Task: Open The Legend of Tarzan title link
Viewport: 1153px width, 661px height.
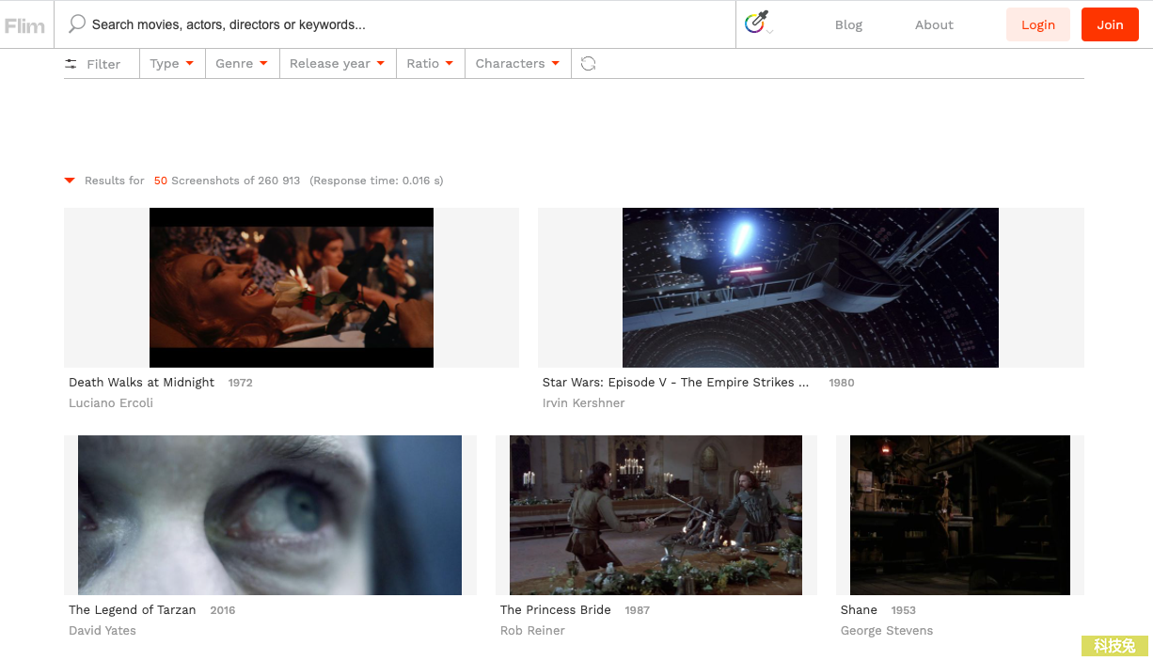Action: click(133, 610)
